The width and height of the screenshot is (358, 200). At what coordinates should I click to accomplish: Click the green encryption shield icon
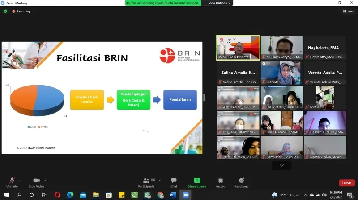[5, 12]
